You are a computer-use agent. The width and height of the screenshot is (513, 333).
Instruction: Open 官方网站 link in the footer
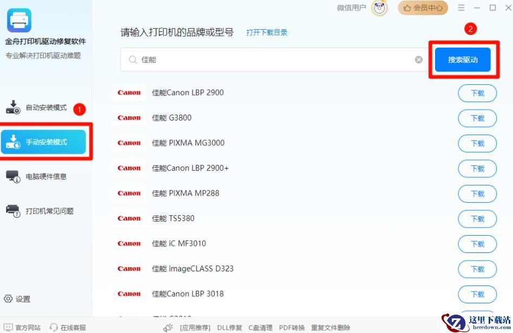pos(28,328)
